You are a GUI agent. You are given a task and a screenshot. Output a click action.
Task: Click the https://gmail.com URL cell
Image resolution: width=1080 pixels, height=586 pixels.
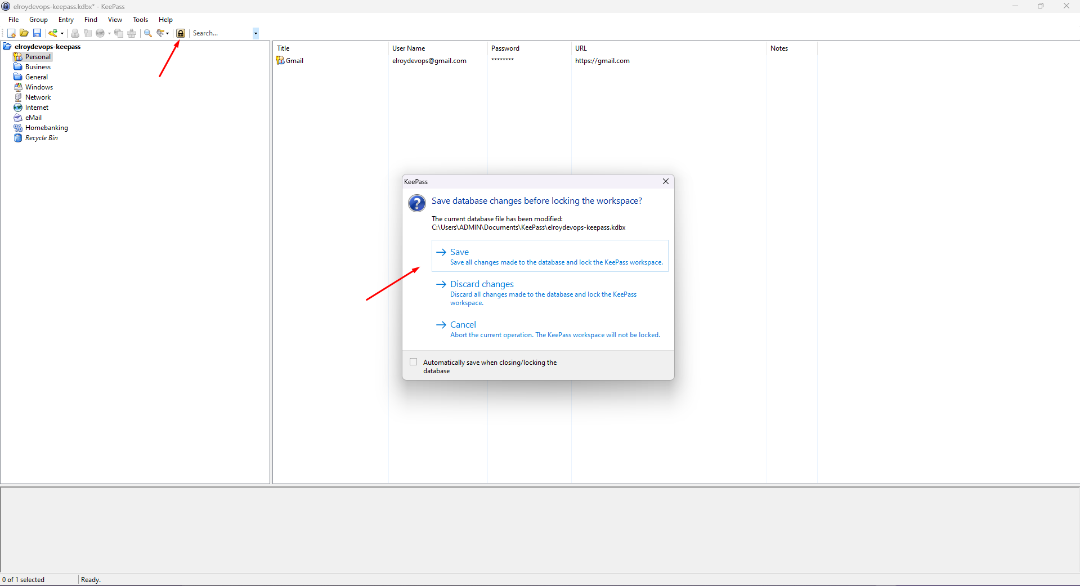pos(602,61)
